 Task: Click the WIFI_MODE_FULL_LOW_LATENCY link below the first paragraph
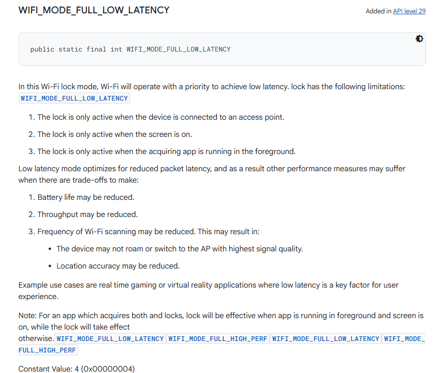[74, 98]
